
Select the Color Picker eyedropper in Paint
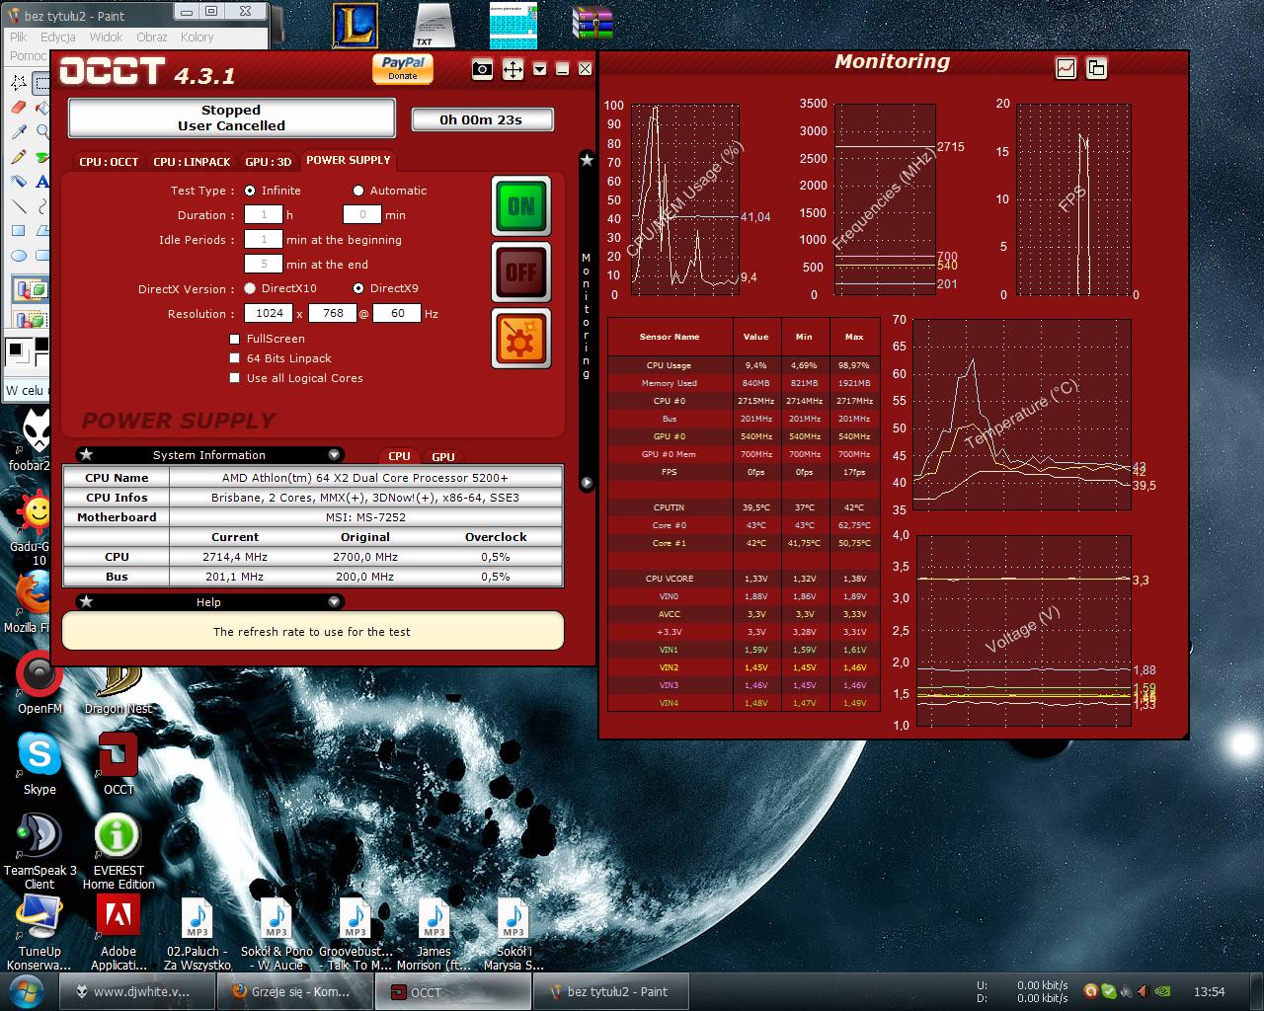click(18, 131)
